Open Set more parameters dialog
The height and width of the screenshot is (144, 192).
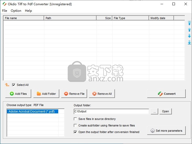point(166,131)
